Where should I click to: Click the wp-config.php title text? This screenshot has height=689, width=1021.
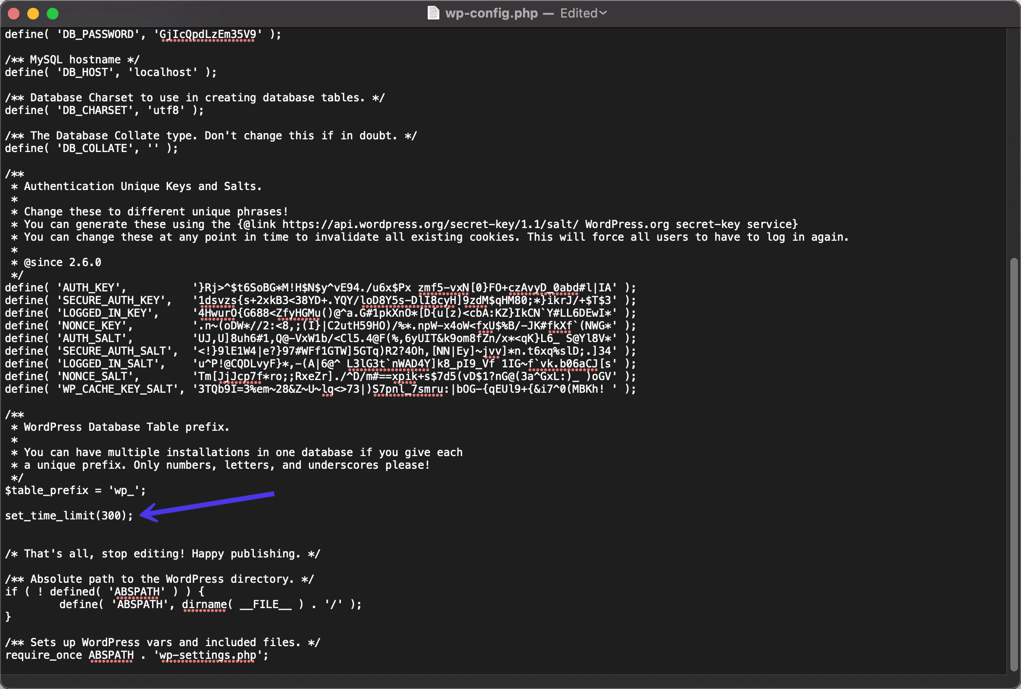click(x=491, y=13)
